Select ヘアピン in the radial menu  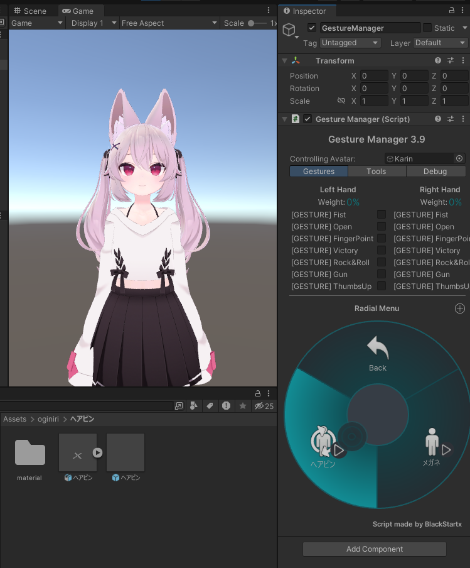coord(324,447)
